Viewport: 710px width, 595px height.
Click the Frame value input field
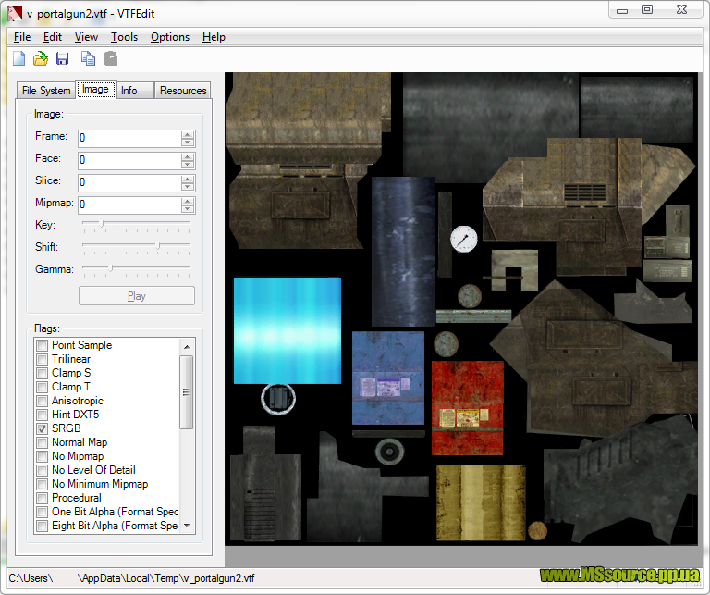coord(129,138)
